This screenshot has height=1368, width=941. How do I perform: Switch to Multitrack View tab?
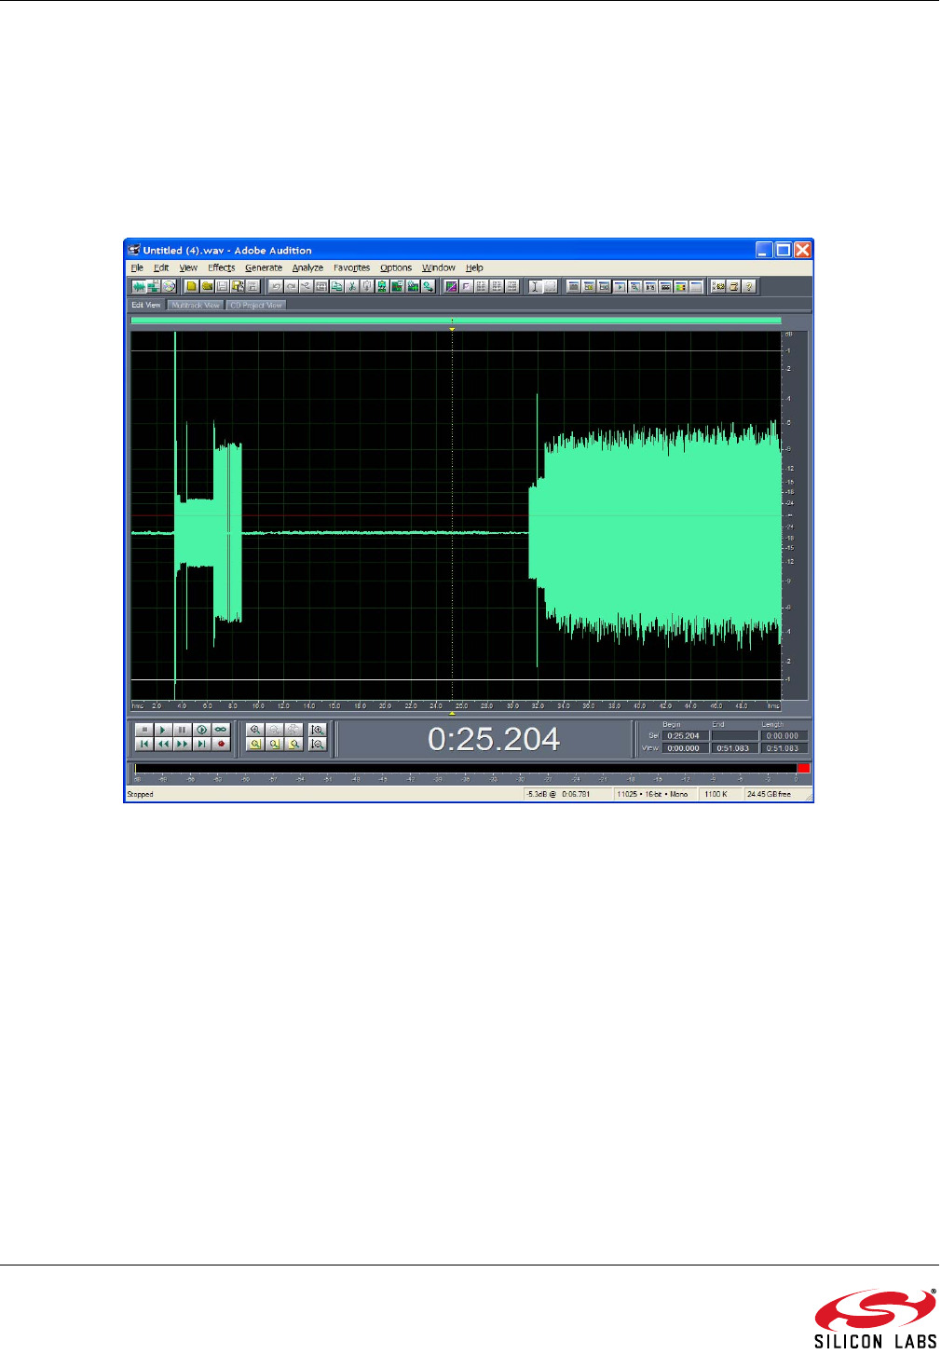click(196, 305)
